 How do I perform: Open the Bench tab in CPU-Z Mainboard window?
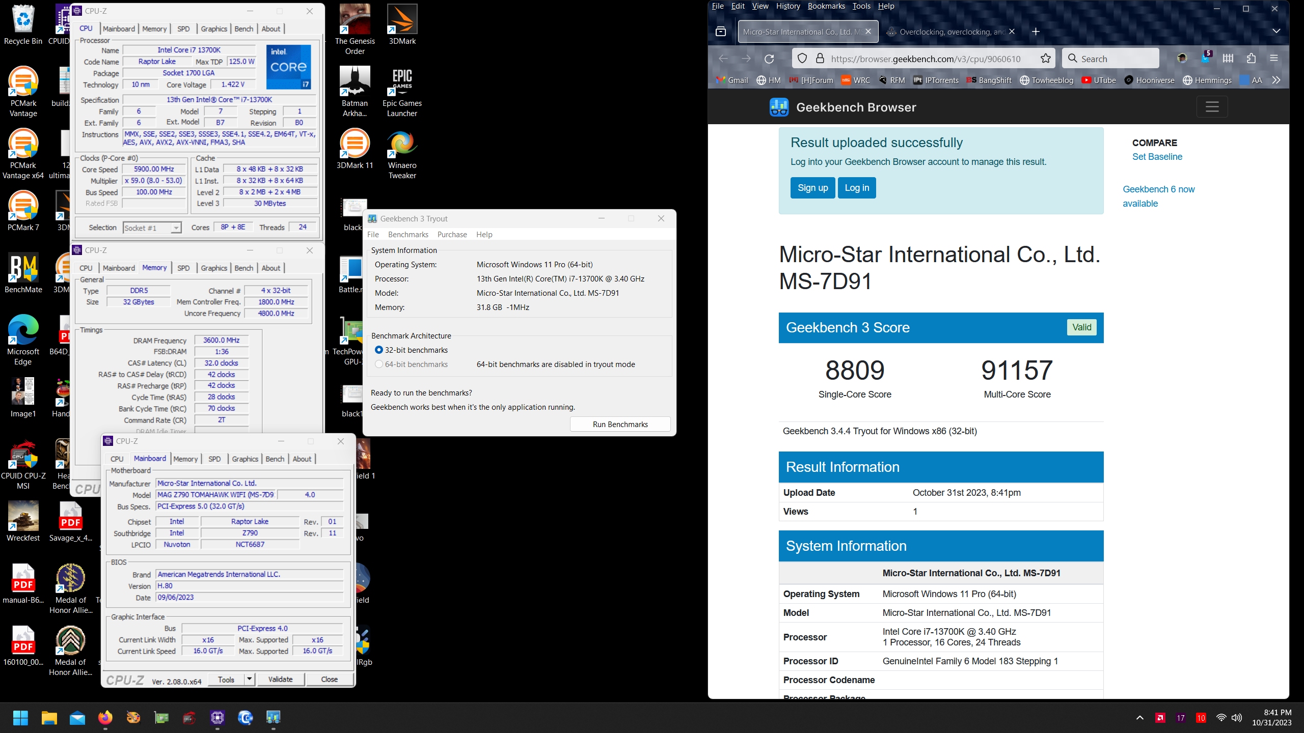pos(275,459)
